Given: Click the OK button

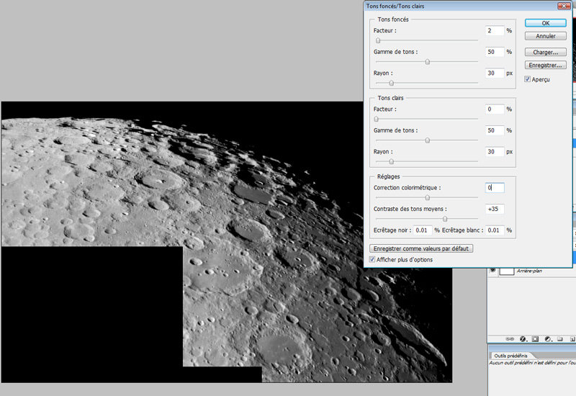Looking at the screenshot, I should (546, 23).
